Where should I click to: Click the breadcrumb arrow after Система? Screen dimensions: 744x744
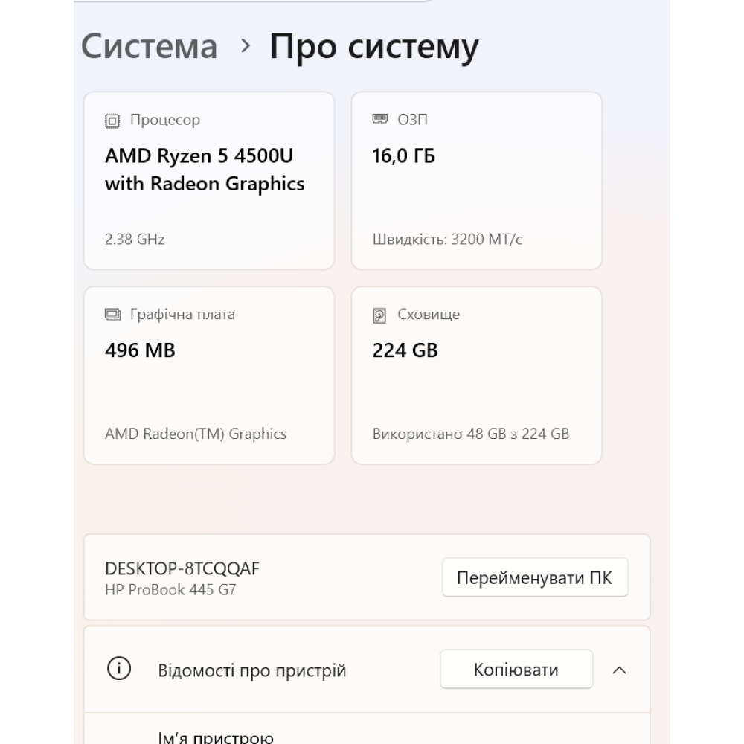coord(246,46)
